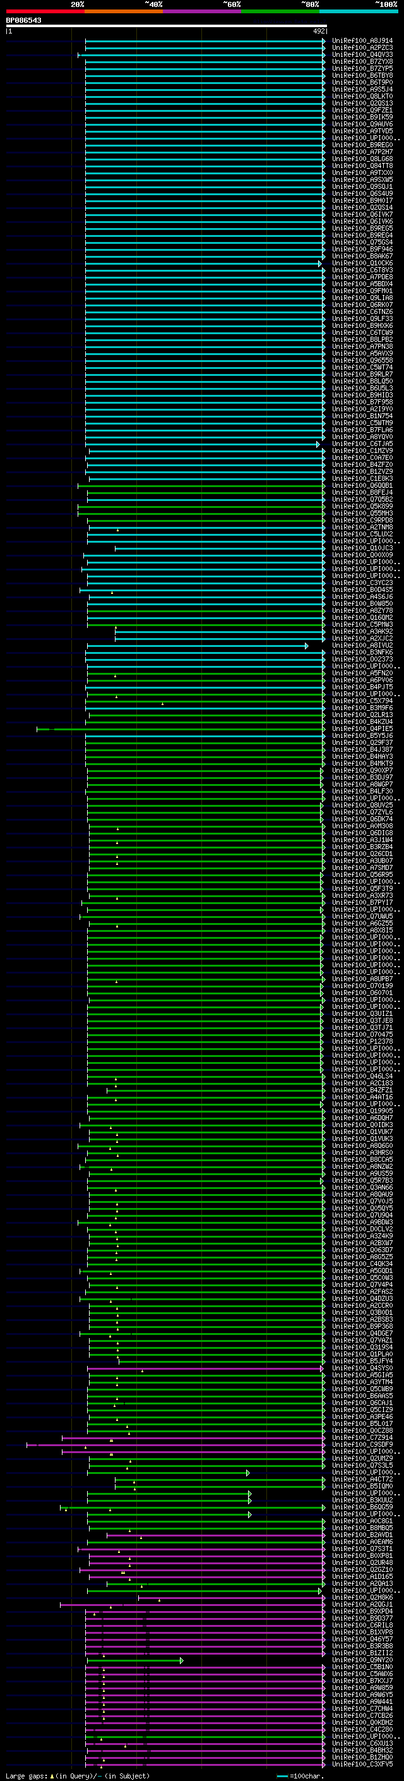Select hit label UniRef100_B3NFK6
Viewport: 404px width, 1781px height.
(x=362, y=653)
